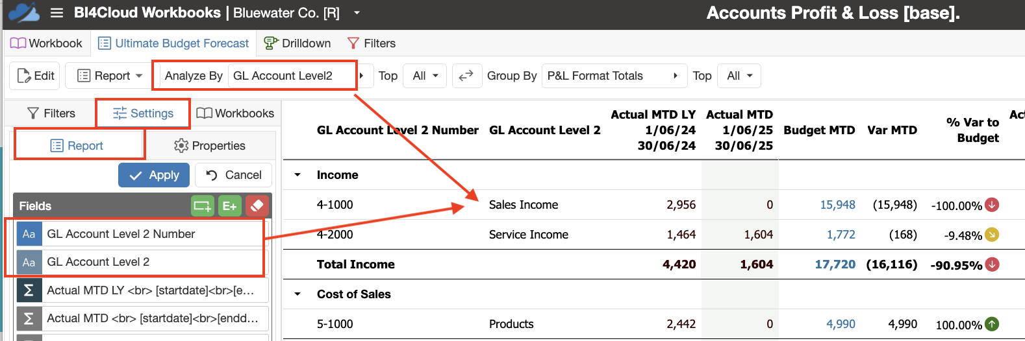The image size is (1025, 341).
Task: Click the Aa icon beside GL Account Level 2 Number
Action: coord(29,234)
